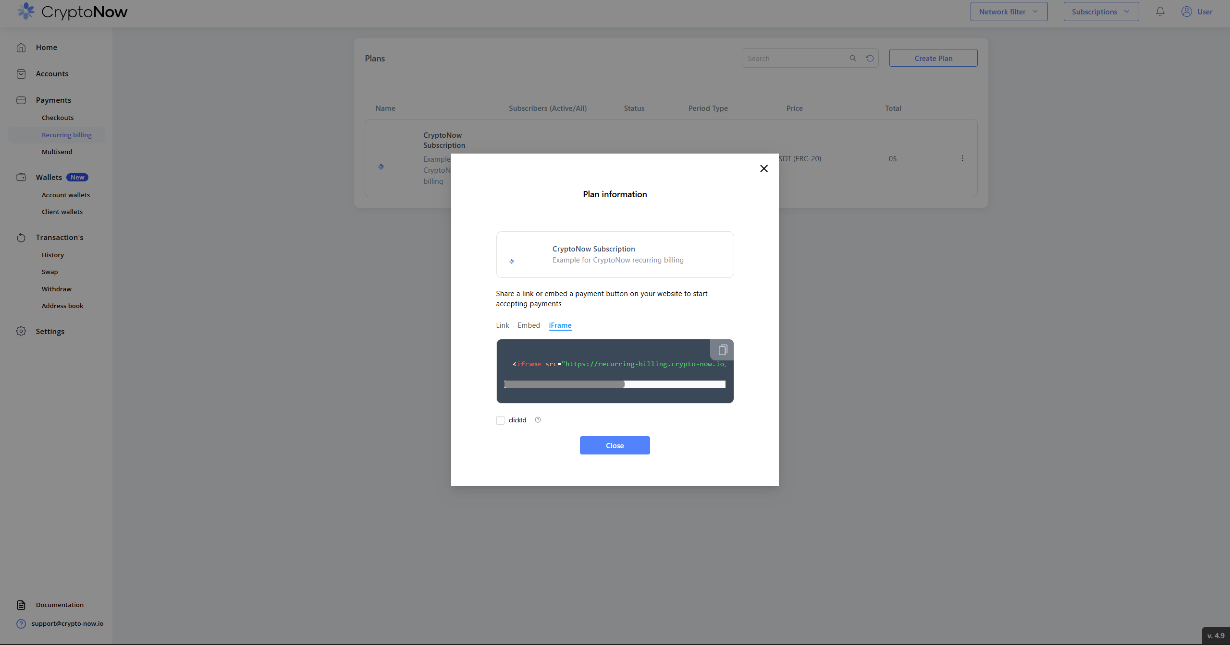The width and height of the screenshot is (1230, 645).
Task: Switch to the Embed tab
Action: (x=529, y=325)
